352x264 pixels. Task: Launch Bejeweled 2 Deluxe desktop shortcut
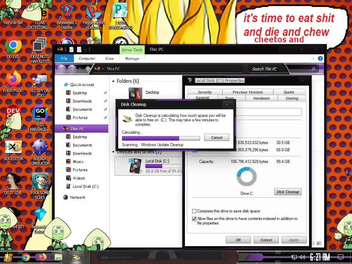click(67, 16)
